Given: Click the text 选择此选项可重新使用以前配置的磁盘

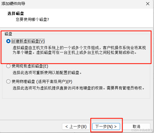Looking at the screenshot, I should [x=47, y=73].
